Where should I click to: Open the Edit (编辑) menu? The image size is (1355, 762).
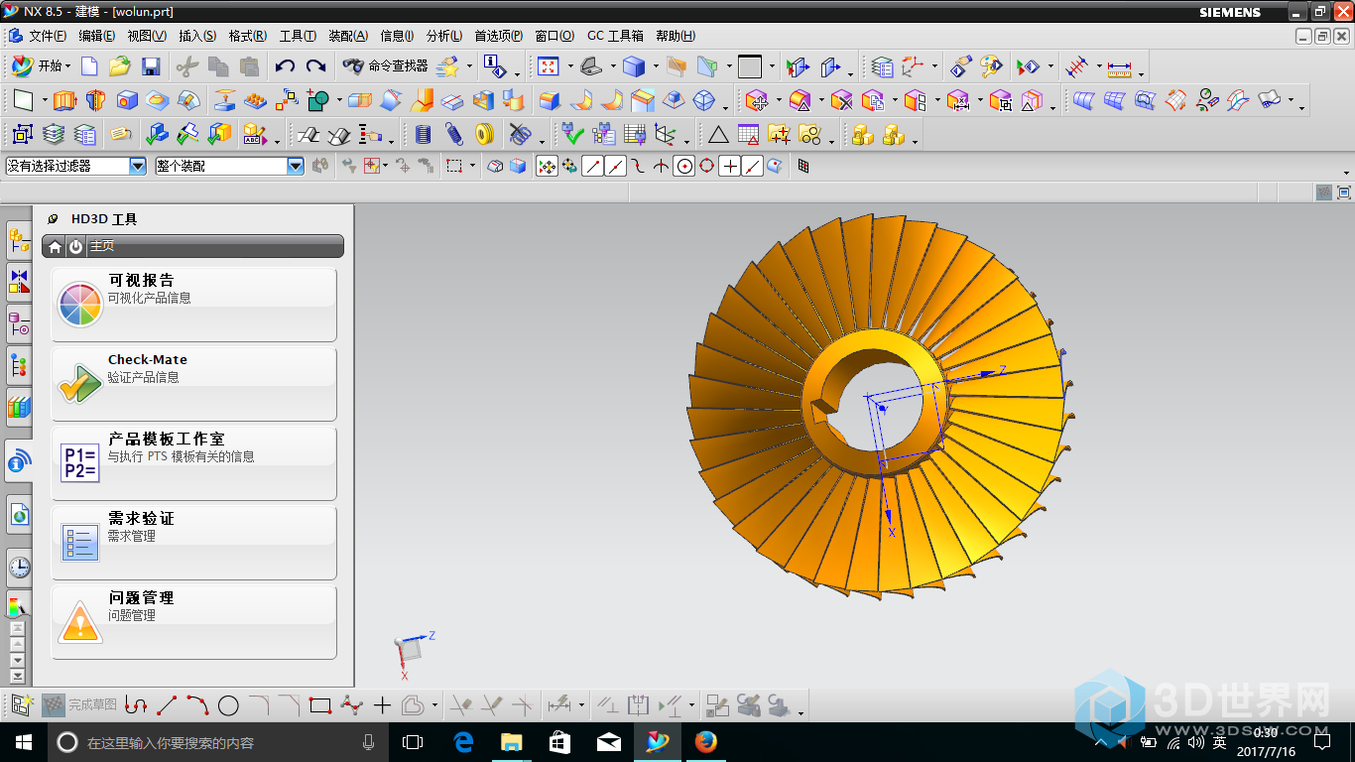(96, 36)
